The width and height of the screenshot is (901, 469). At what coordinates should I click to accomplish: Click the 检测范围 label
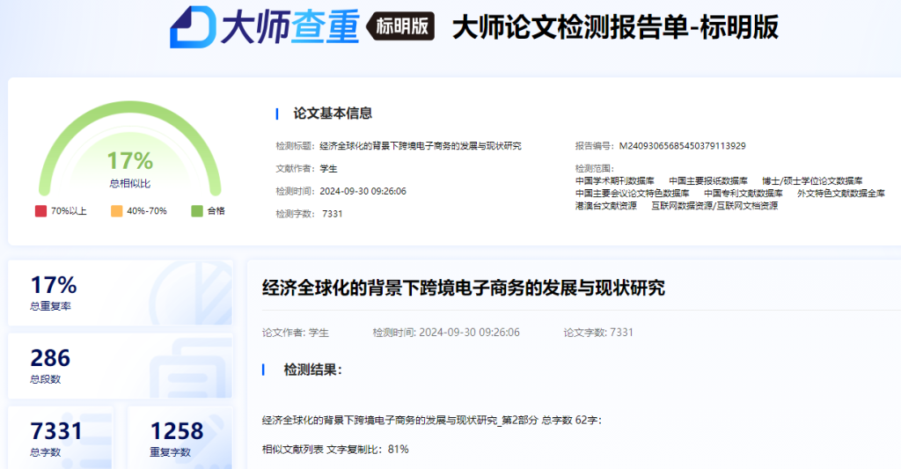tap(594, 168)
